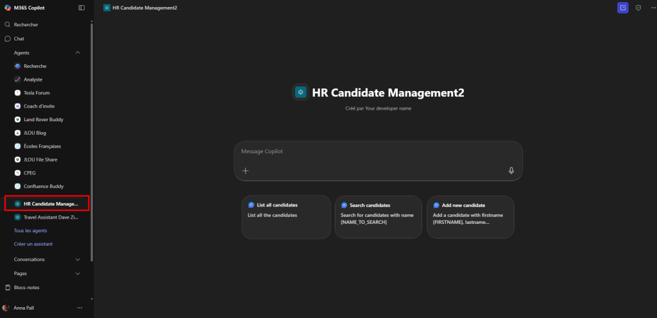Click the shield icon in top bar

tap(638, 8)
